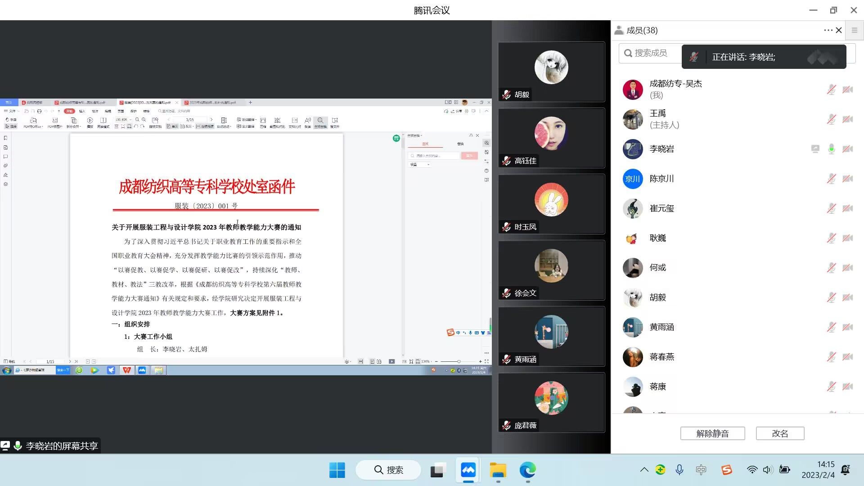Expand the hidden system tray icons chevron
Viewport: 864px width, 486px height.
[x=644, y=470]
